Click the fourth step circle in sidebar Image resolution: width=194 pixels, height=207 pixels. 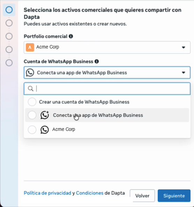pyautogui.click(x=9, y=50)
